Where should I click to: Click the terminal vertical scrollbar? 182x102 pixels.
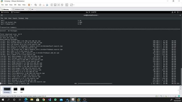click(x=181, y=77)
